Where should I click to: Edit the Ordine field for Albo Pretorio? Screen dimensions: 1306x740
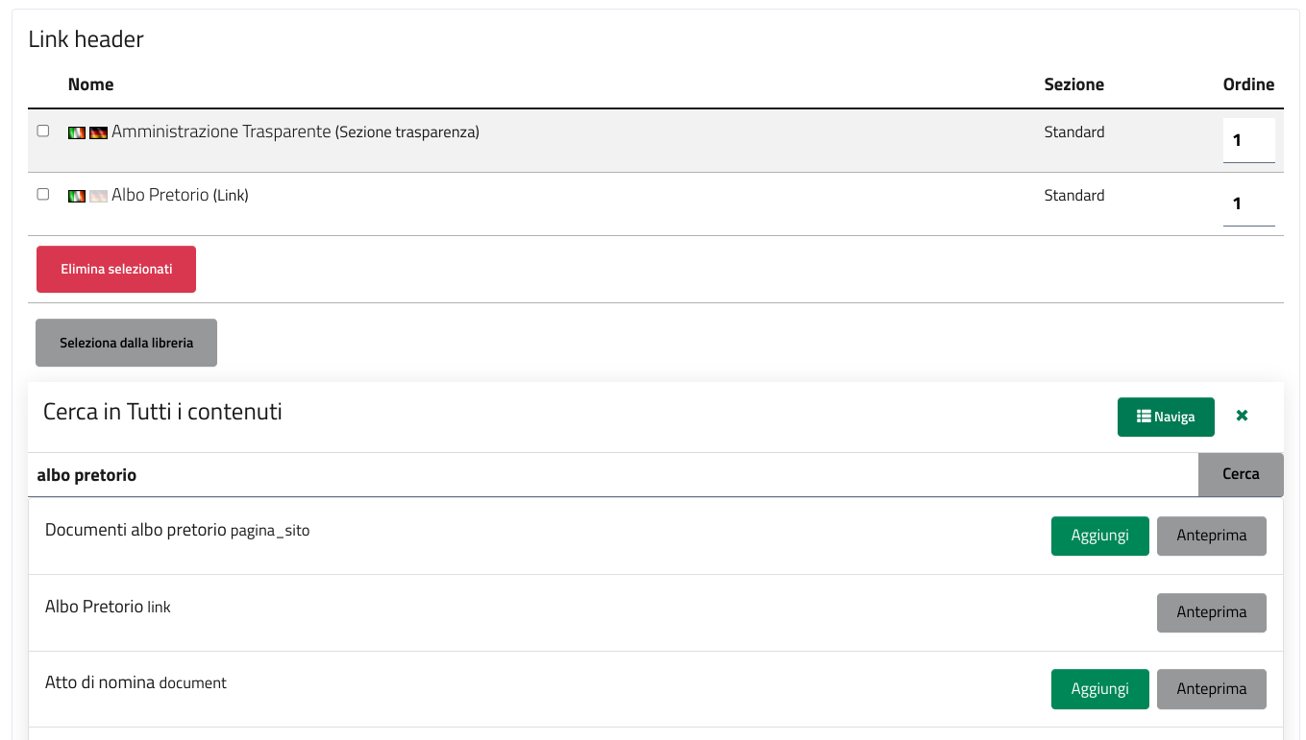coord(1248,203)
